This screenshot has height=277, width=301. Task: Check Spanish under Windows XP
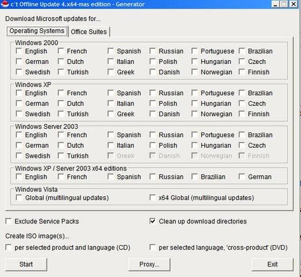111,93
